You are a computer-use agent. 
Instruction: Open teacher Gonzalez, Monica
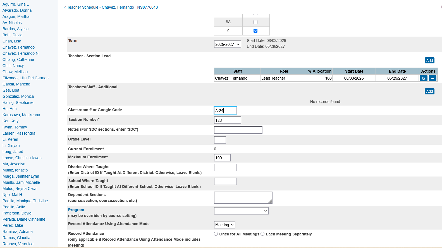pos(18,96)
